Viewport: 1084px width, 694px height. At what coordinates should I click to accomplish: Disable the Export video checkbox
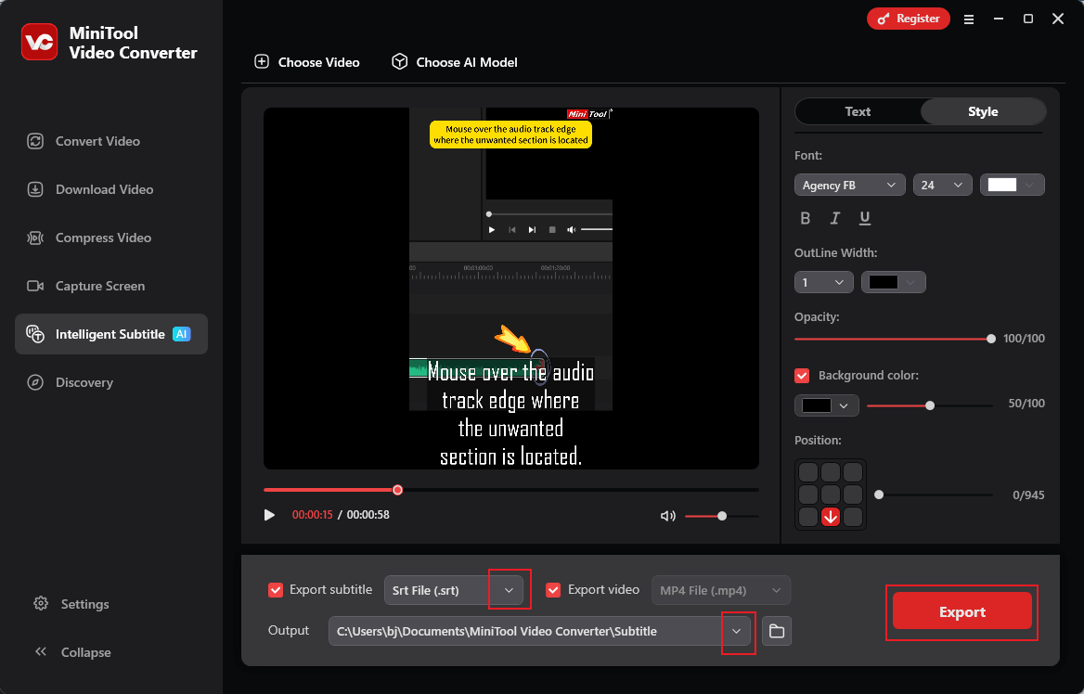pos(554,590)
